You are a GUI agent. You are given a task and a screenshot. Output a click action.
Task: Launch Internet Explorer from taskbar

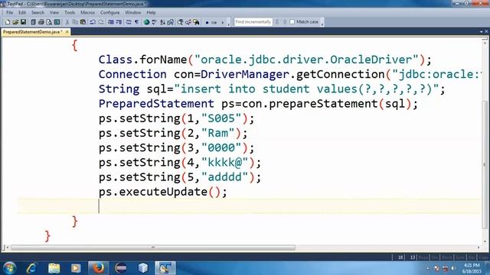tap(31, 268)
